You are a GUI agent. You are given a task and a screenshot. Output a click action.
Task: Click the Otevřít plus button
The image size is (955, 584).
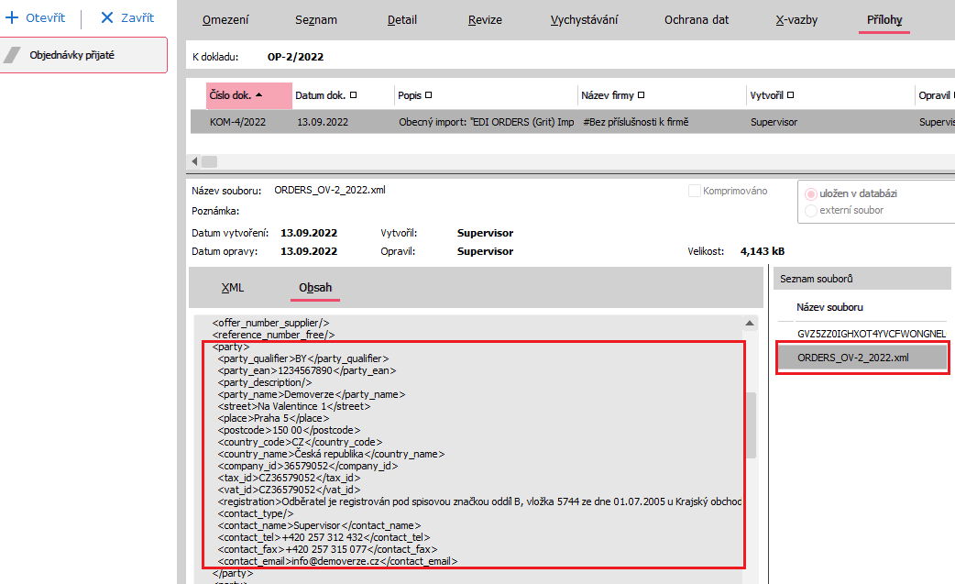pyautogui.click(x=36, y=17)
